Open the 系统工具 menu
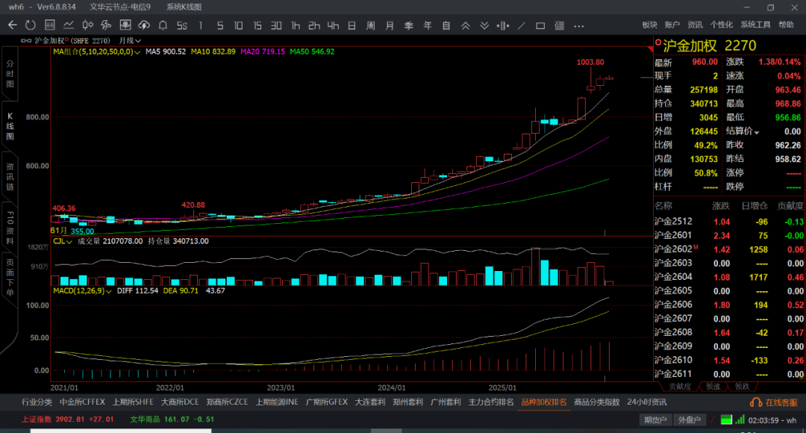Image resolution: width=806 pixels, height=433 pixels. pos(755,25)
